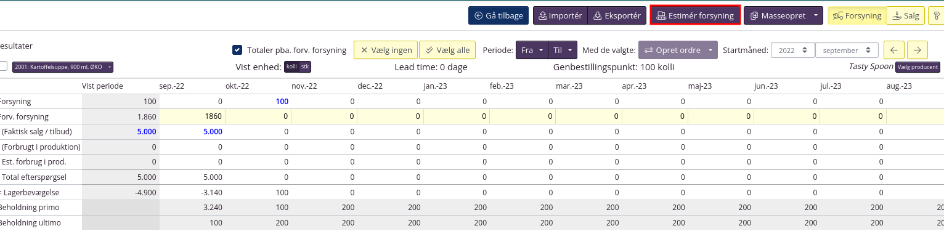The height and width of the screenshot is (231, 944).
Task: Click Opret ordre for selected items
Action: [x=671, y=50]
